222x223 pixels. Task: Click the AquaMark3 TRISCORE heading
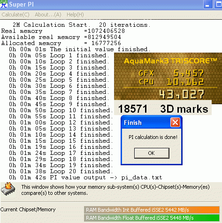[x=170, y=61]
